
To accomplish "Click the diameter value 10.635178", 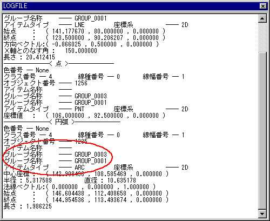I will [x=122, y=180].
